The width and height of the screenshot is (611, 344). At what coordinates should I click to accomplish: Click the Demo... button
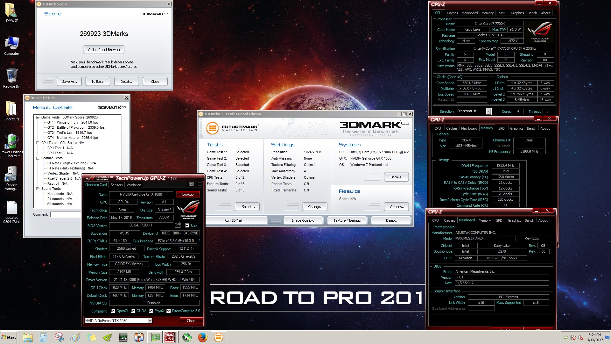tap(392, 220)
